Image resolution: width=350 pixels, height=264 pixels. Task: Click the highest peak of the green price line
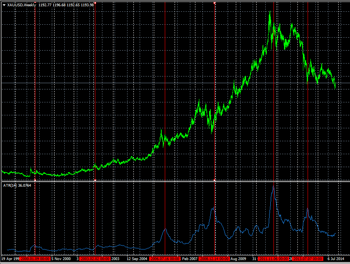click(x=270, y=12)
